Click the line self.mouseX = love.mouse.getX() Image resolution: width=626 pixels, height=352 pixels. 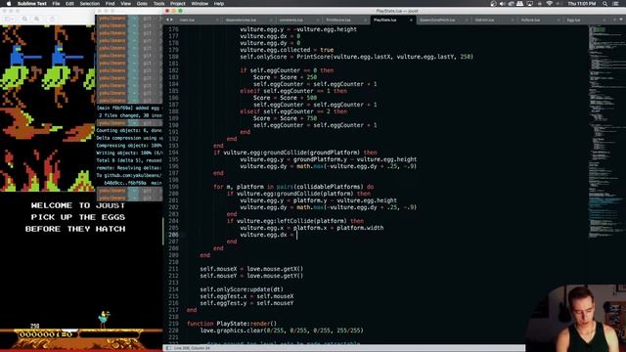click(x=251, y=269)
